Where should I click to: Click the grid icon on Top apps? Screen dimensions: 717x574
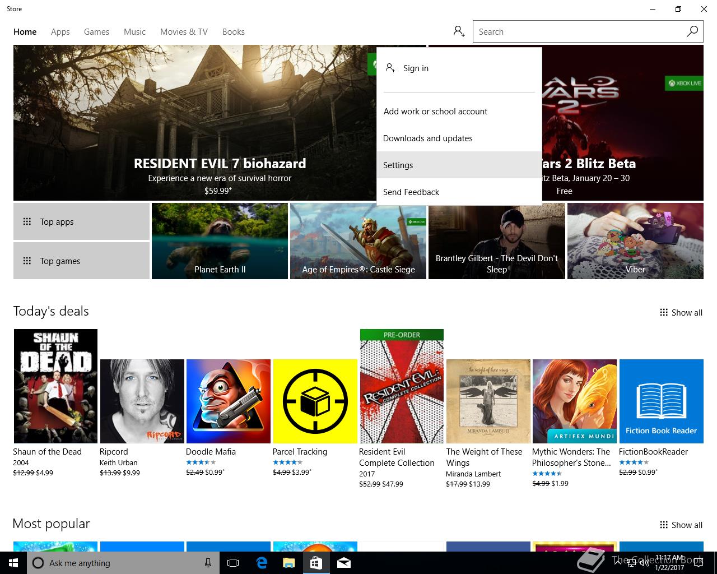[27, 221]
